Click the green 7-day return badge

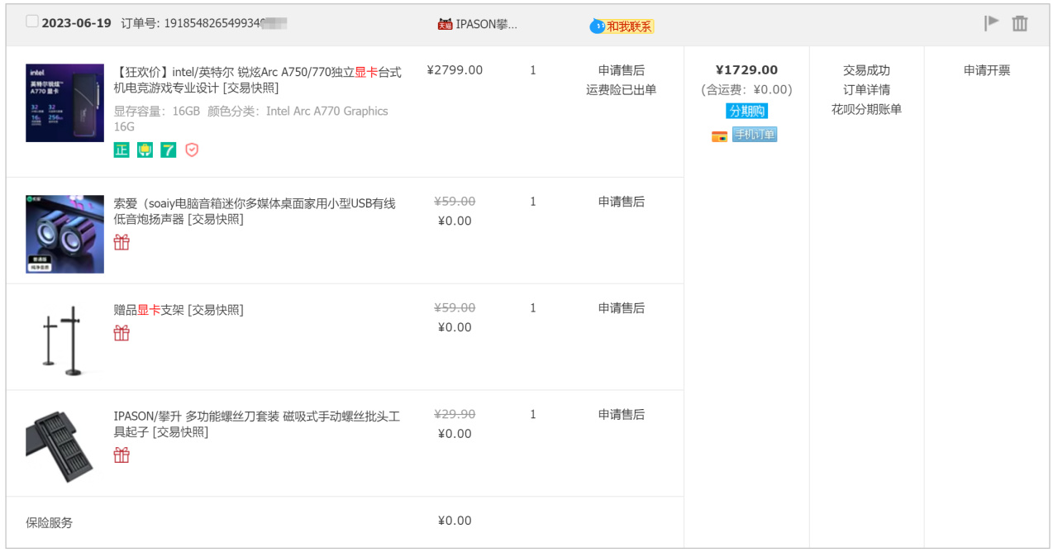point(169,150)
